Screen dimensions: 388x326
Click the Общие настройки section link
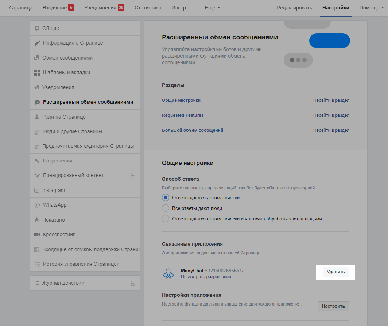[181, 100]
